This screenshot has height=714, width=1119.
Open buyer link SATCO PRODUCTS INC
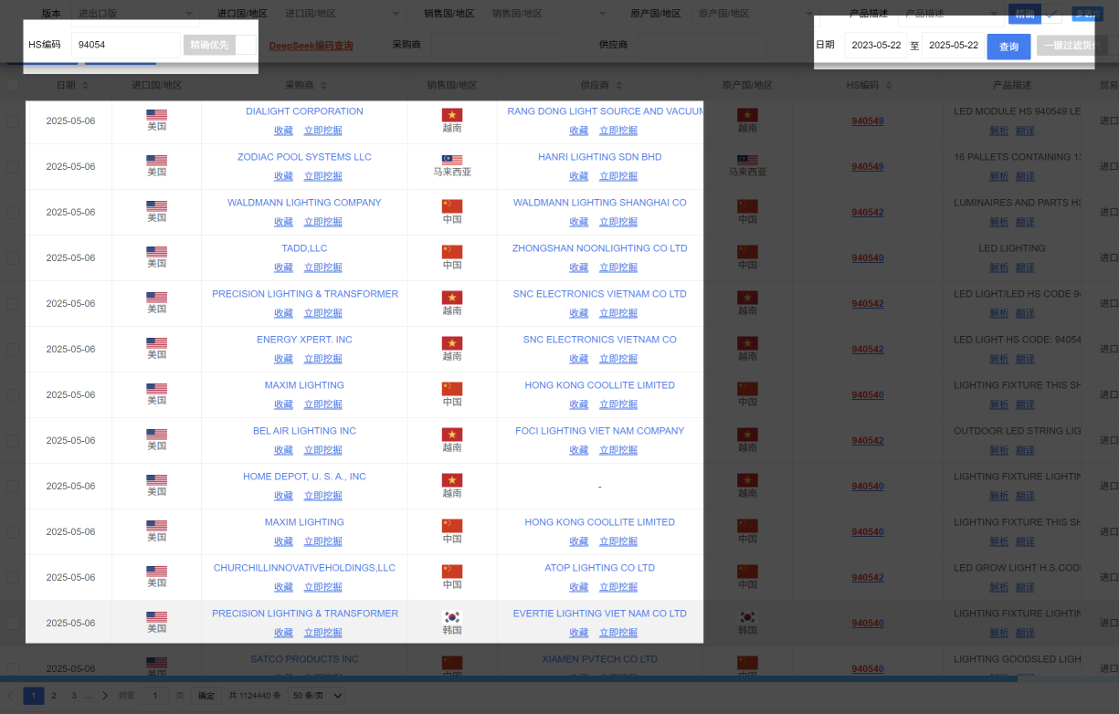coord(304,659)
